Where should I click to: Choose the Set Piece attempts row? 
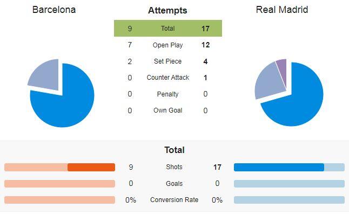[x=168, y=61]
